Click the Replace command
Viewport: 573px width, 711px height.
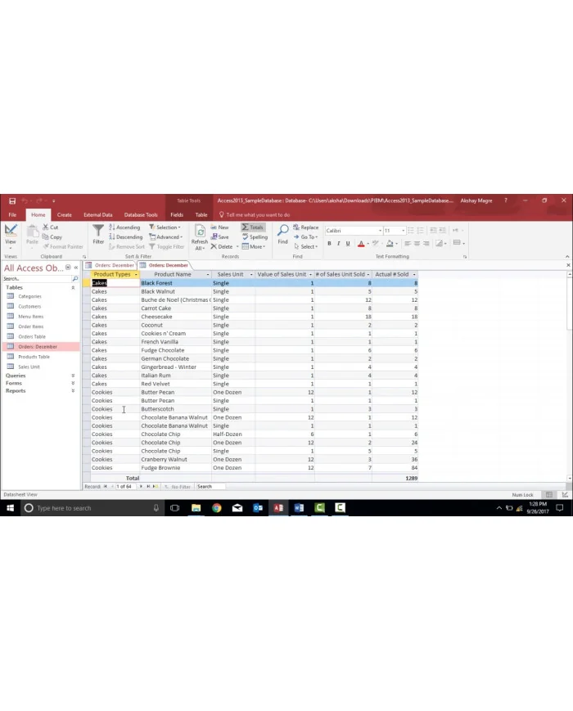point(306,227)
